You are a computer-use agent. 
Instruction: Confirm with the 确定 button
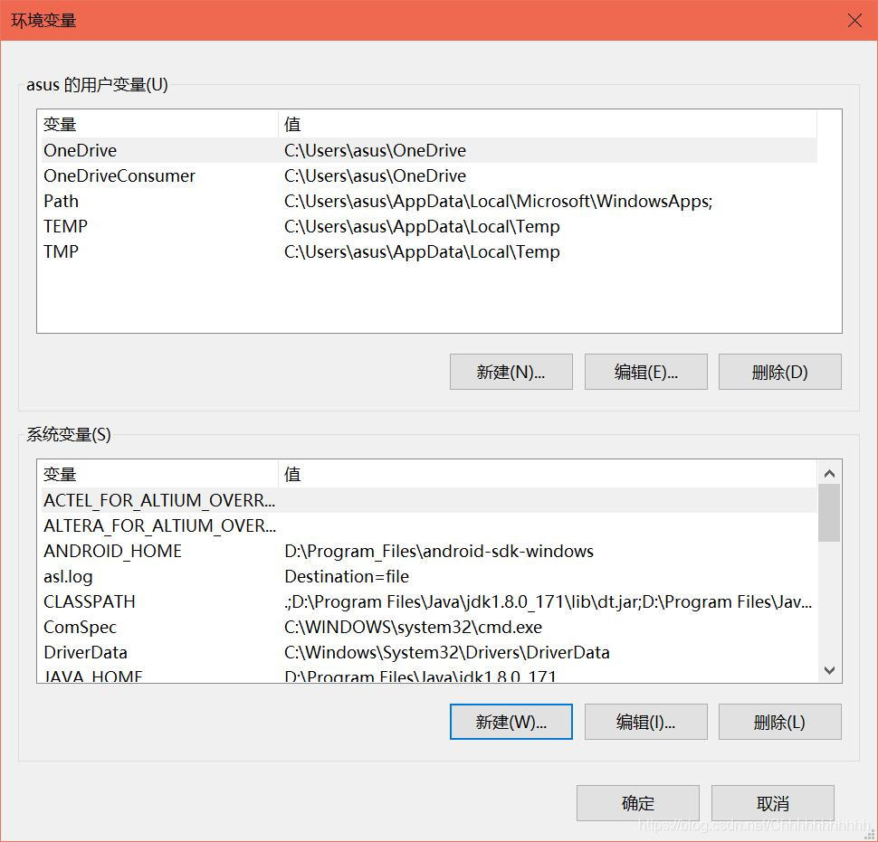[638, 803]
